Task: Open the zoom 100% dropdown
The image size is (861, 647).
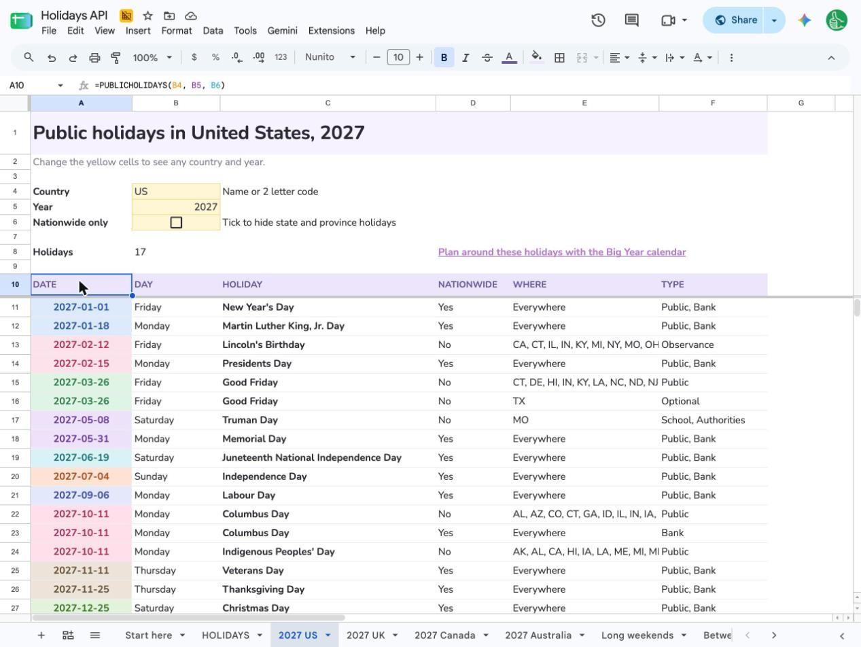Action: (152, 58)
